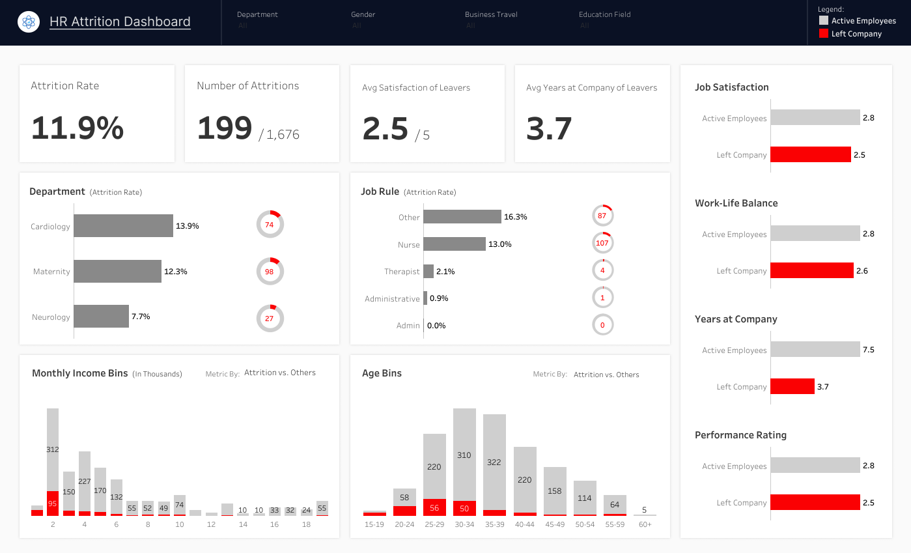Click the income bin bar labeled 150
This screenshot has width=911, height=553.
[x=68, y=491]
